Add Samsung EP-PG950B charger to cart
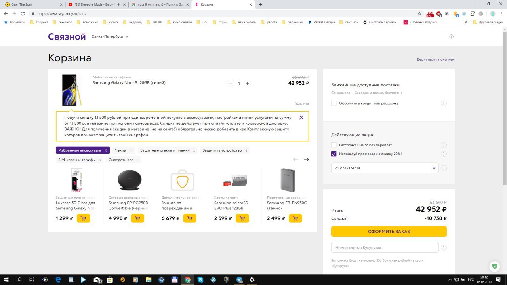This screenshot has width=507, height=285. point(137,218)
